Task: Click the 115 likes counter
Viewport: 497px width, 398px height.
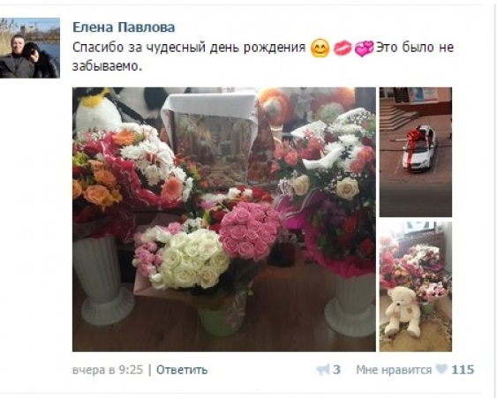Action: point(463,370)
